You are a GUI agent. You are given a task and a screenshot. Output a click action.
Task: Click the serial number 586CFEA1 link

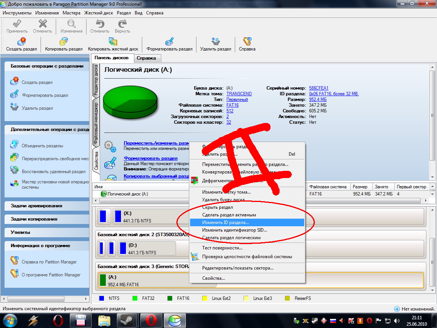319,88
